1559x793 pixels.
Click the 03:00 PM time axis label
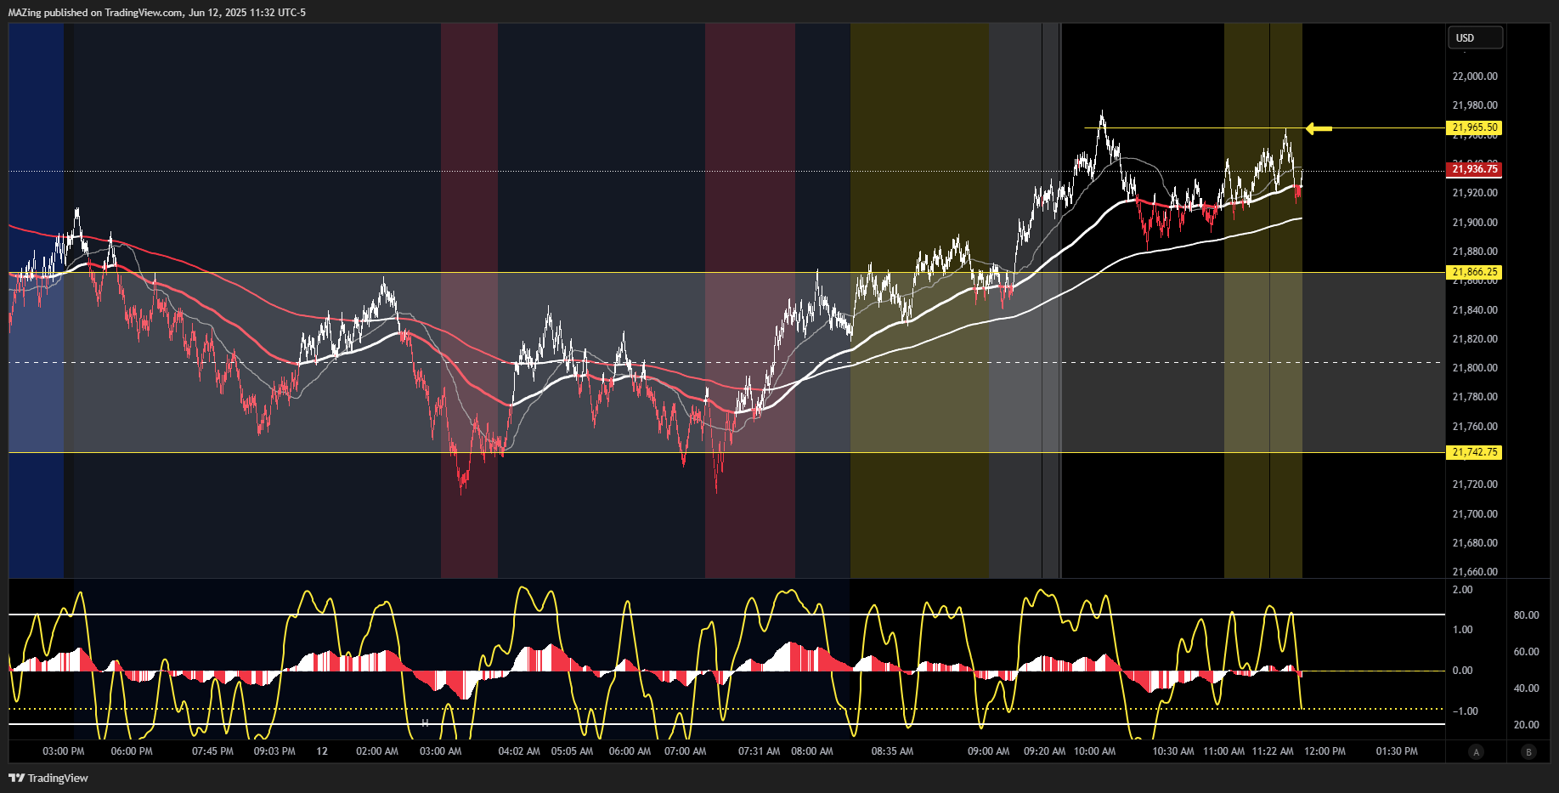click(x=64, y=751)
